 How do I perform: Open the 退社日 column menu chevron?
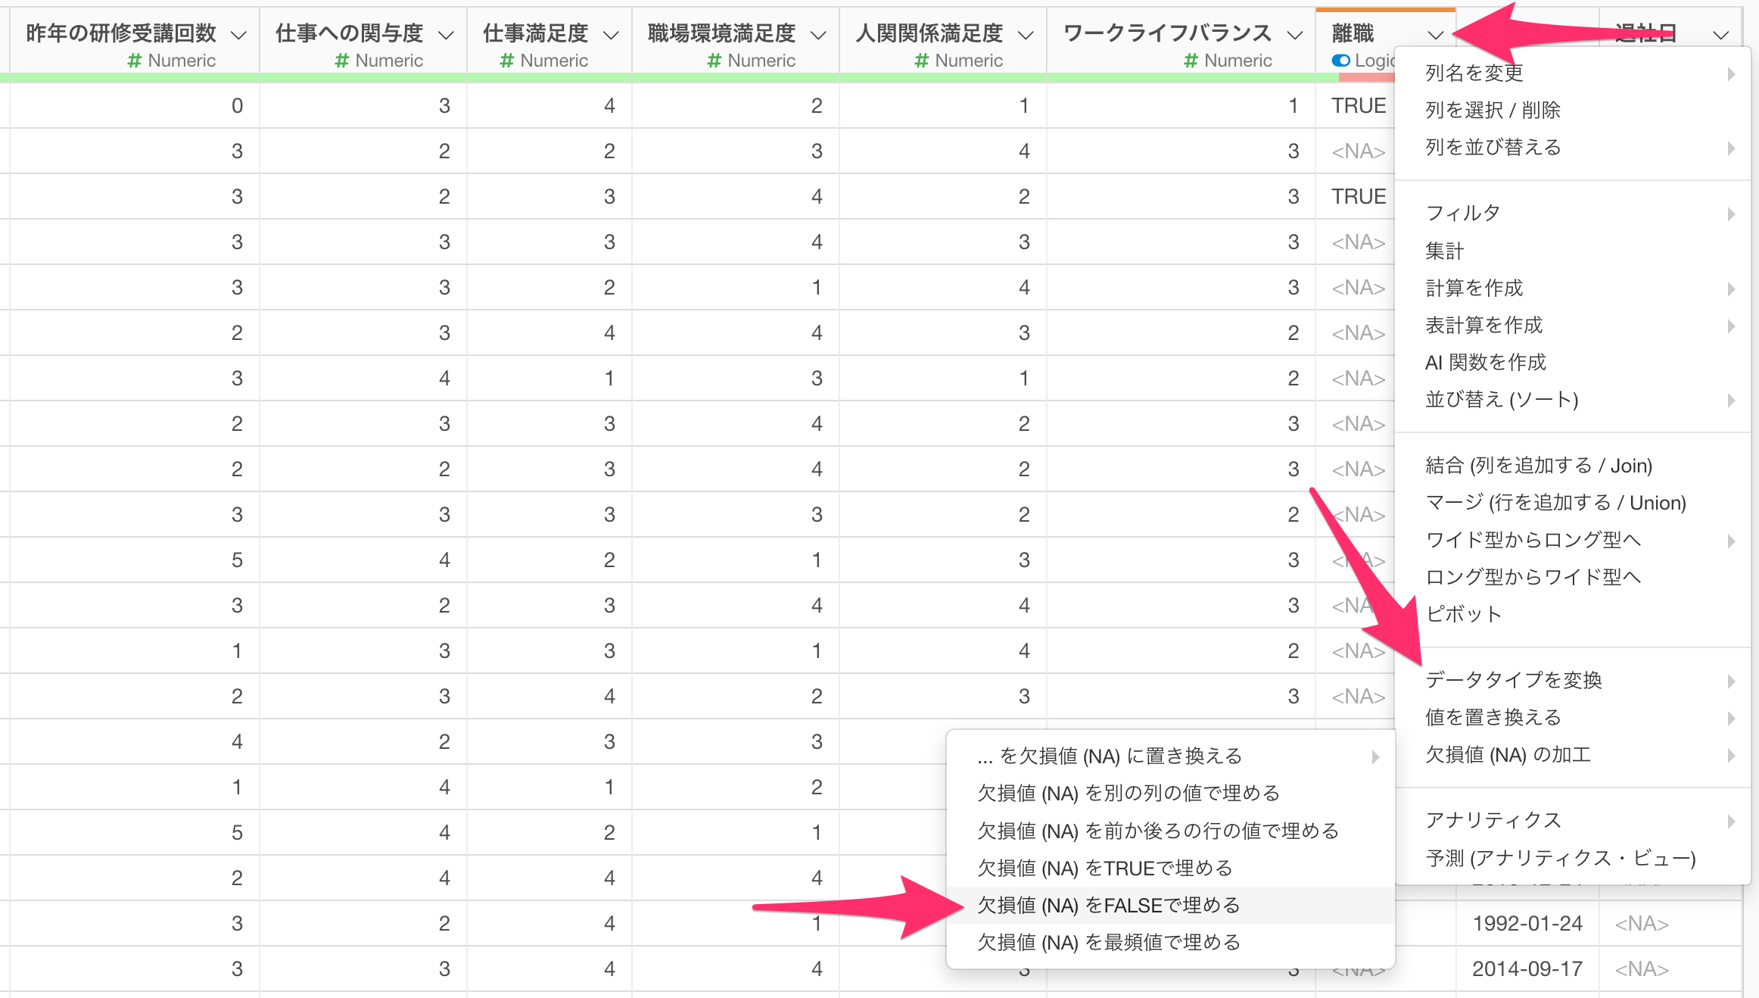[x=1720, y=35]
